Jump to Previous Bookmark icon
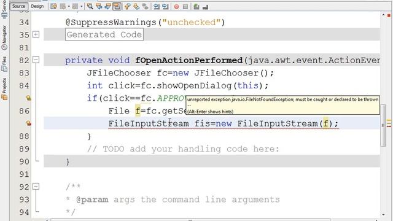The image size is (393, 221). click(x=127, y=7)
